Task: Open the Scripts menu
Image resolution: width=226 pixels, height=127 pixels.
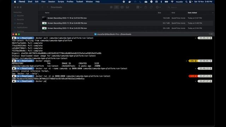Action: click(x=61, y=2)
